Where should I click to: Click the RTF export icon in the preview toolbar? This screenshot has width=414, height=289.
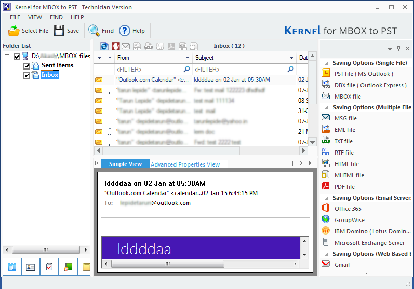tap(160, 46)
